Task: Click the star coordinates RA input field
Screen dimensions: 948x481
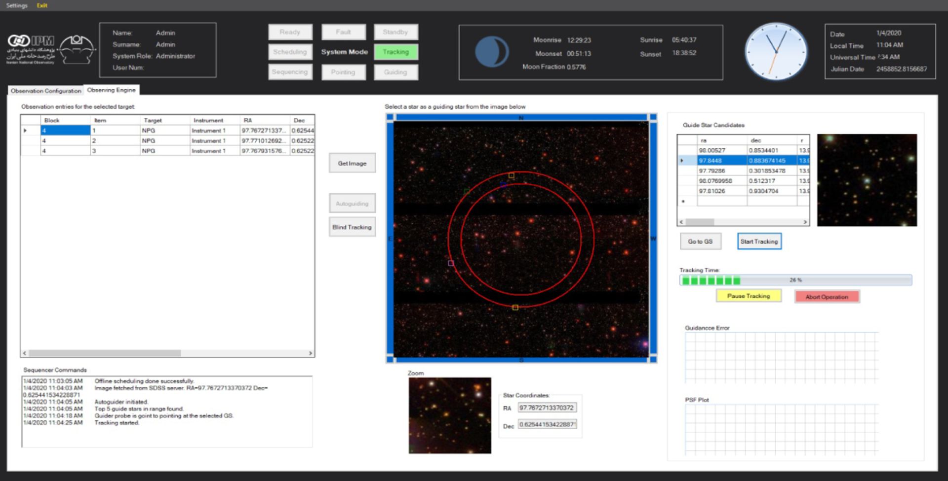Action: tap(547, 408)
